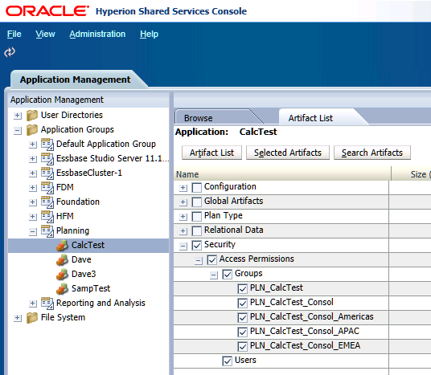Collapse the Application Groups node
The width and height of the screenshot is (431, 375).
pos(18,130)
